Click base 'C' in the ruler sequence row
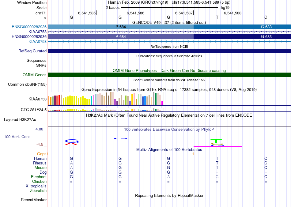This screenshot has width=291, height=207. [x=266, y=17]
